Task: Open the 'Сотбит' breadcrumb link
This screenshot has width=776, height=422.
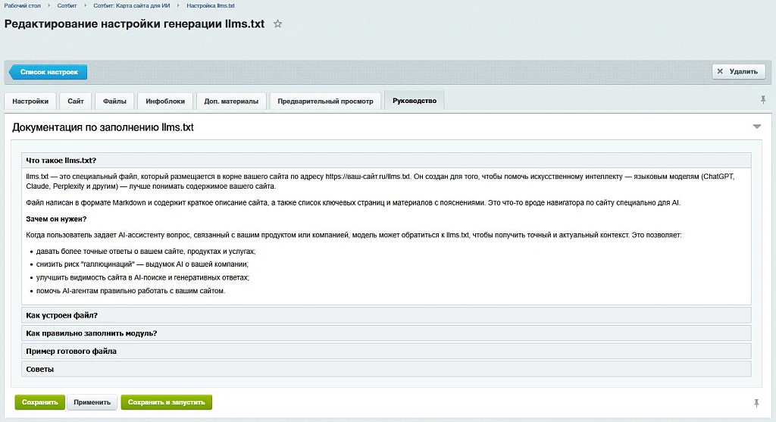Action: [67, 5]
